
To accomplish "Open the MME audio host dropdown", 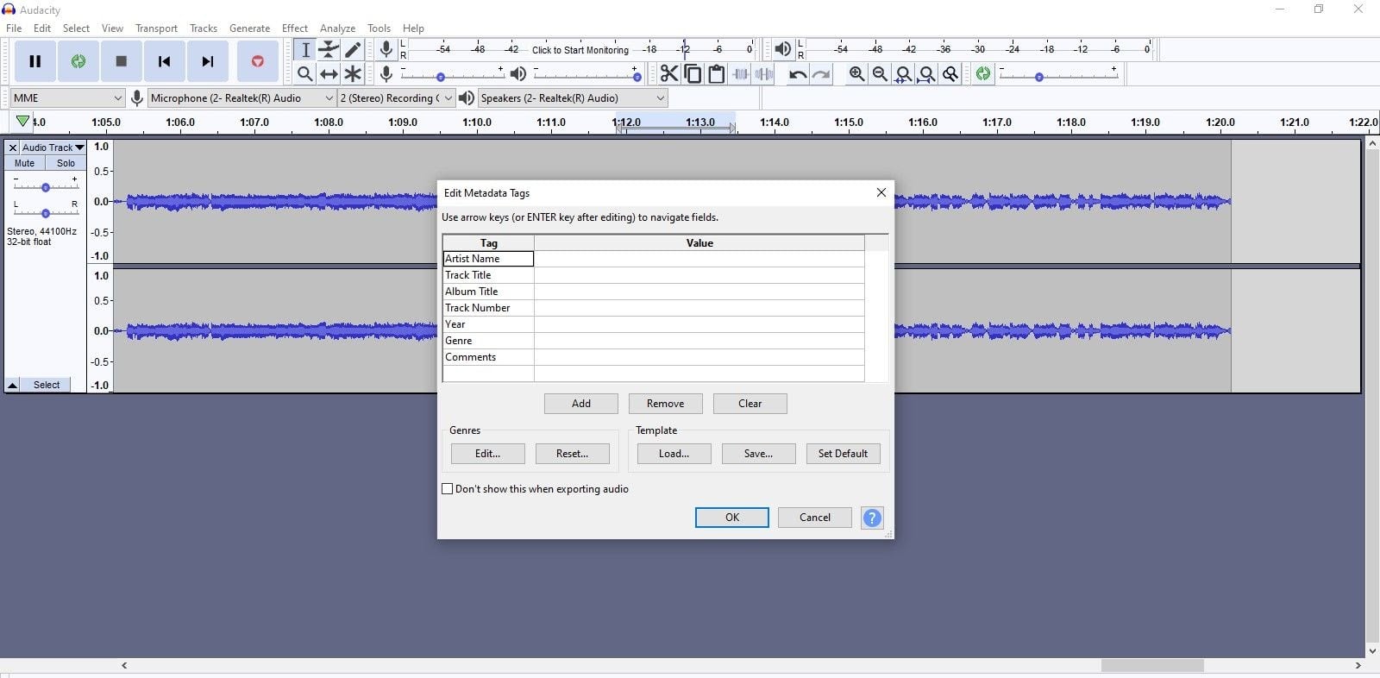I will (x=67, y=98).
